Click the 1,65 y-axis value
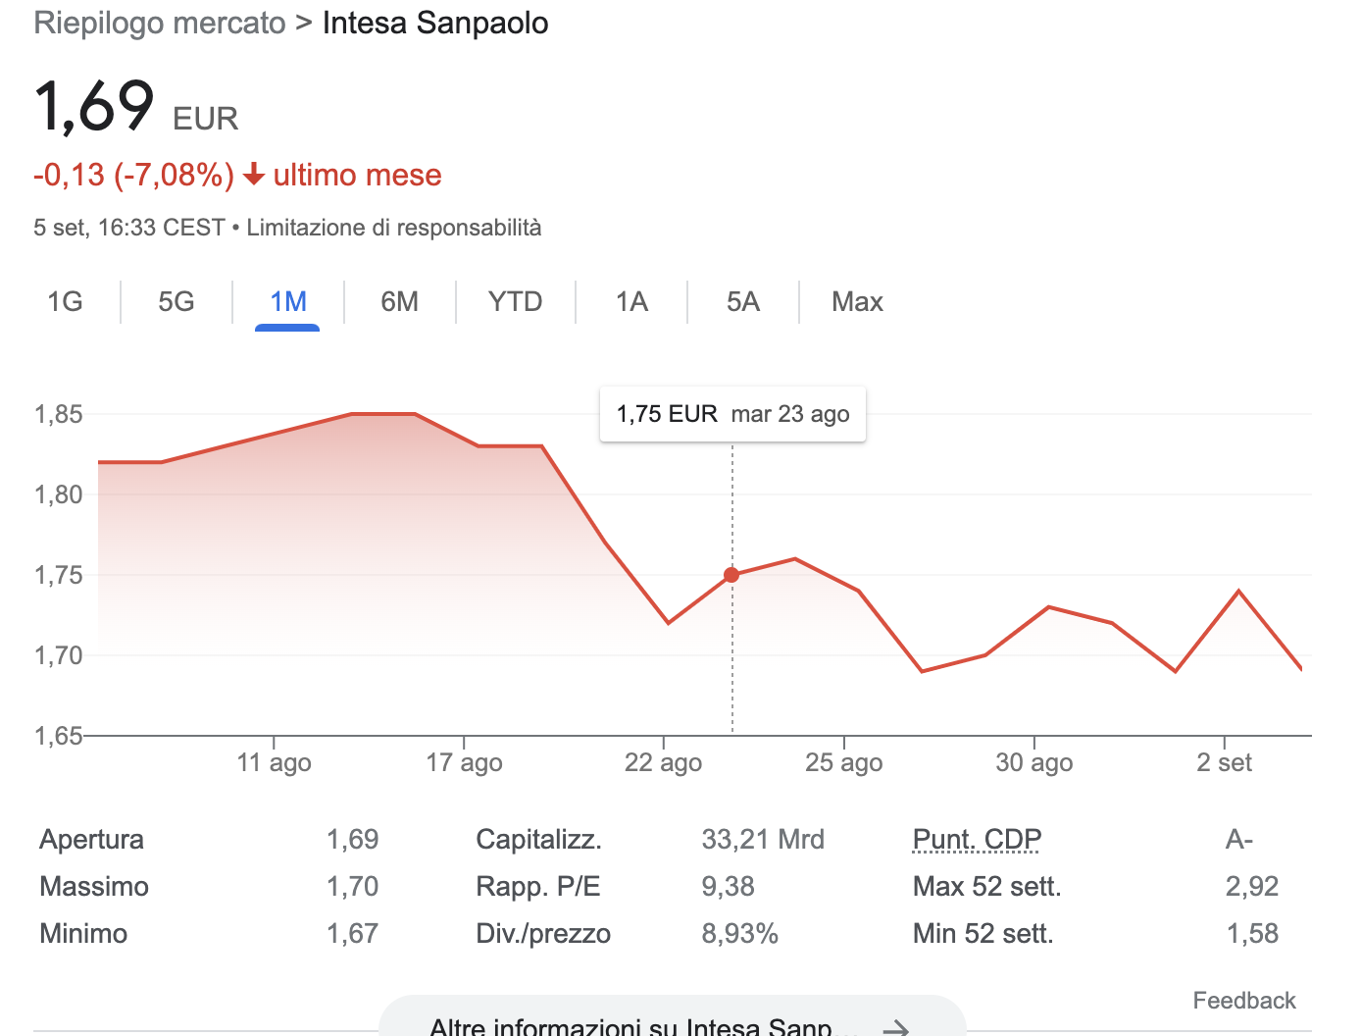The image size is (1361, 1036). click(59, 736)
